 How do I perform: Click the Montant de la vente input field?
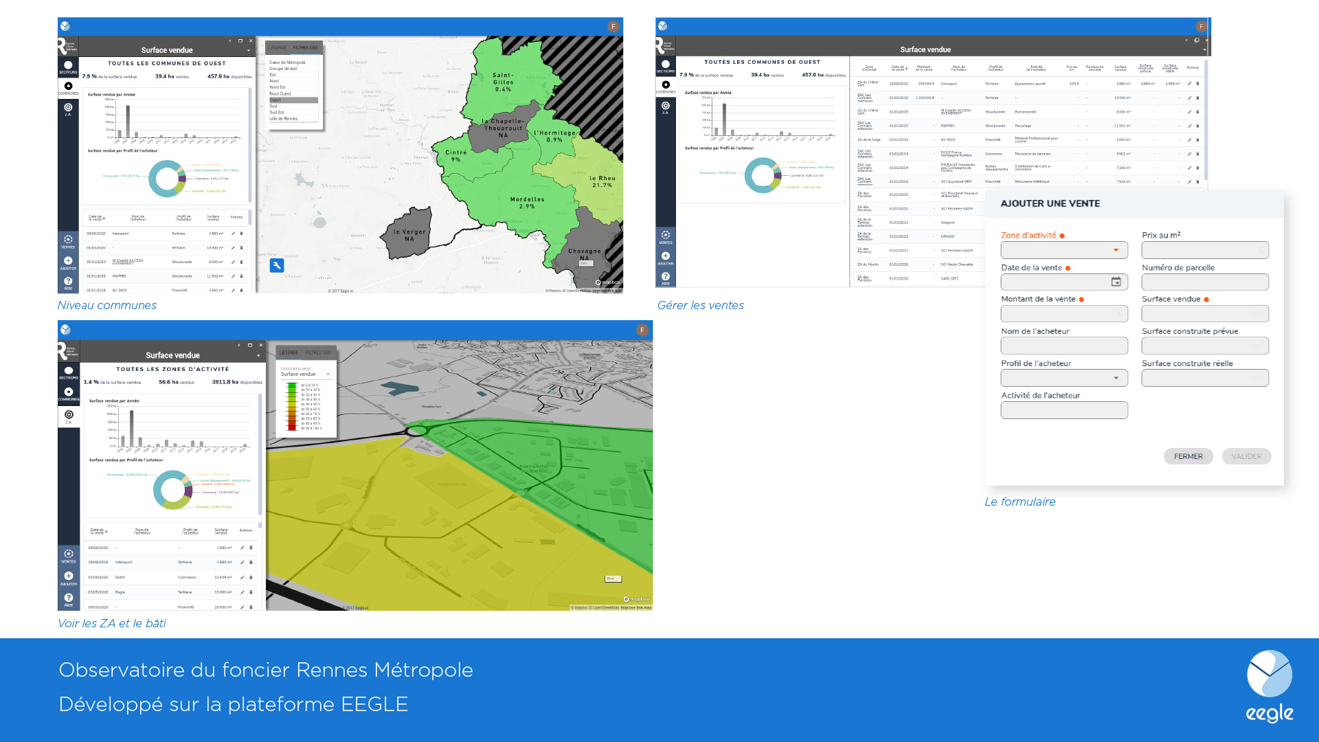coord(1064,314)
